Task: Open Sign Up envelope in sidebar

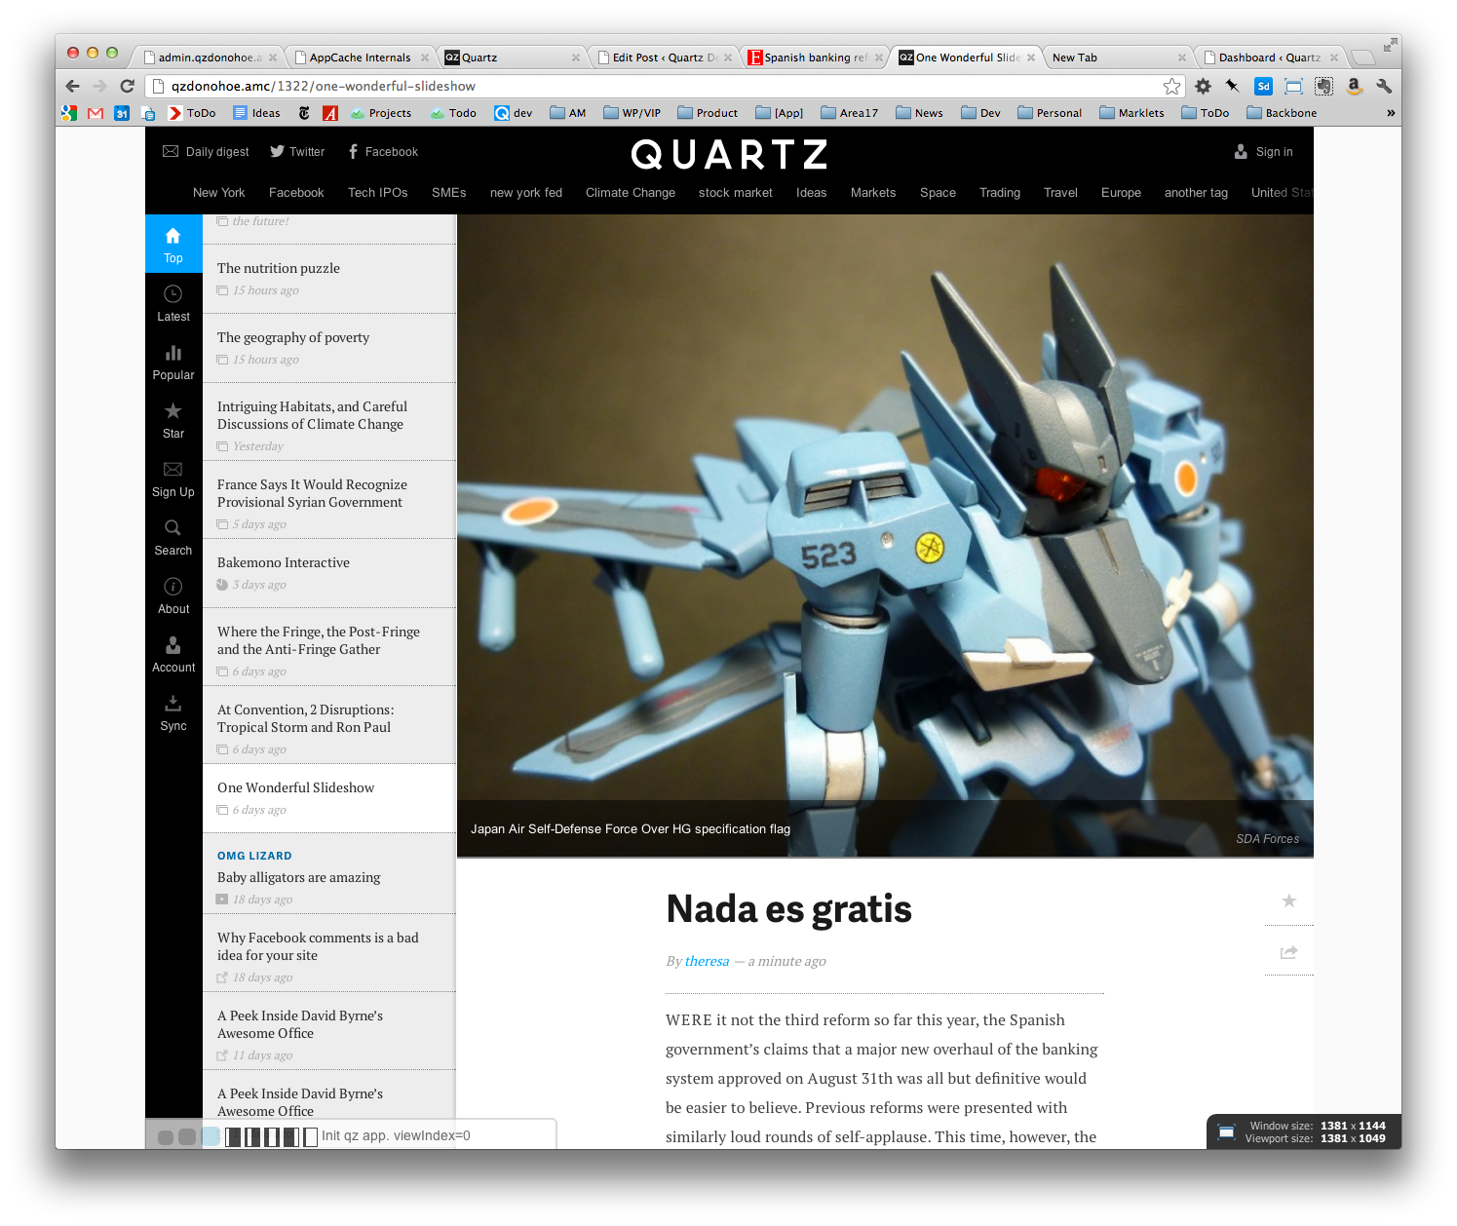Action: 173,478
